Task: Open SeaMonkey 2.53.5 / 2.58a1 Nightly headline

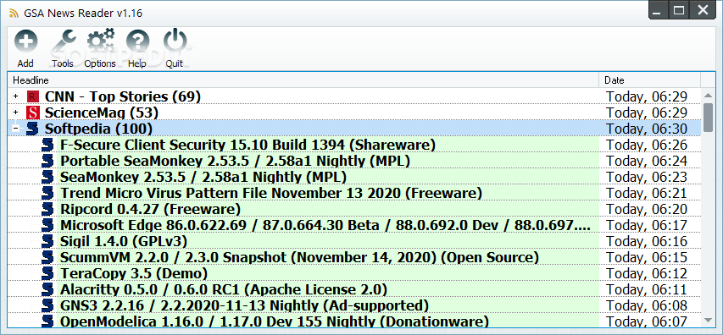Action: click(203, 177)
